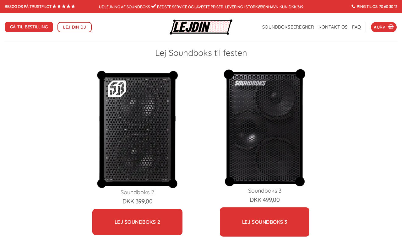Open the Soundboksberegner menu item
The image size is (402, 251).
[288, 27]
